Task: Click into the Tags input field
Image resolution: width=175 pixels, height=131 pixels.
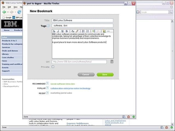Action: [83, 25]
